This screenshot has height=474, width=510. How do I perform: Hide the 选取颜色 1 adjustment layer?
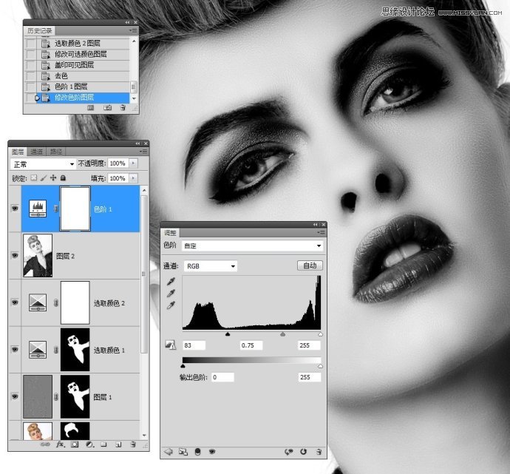coord(14,349)
